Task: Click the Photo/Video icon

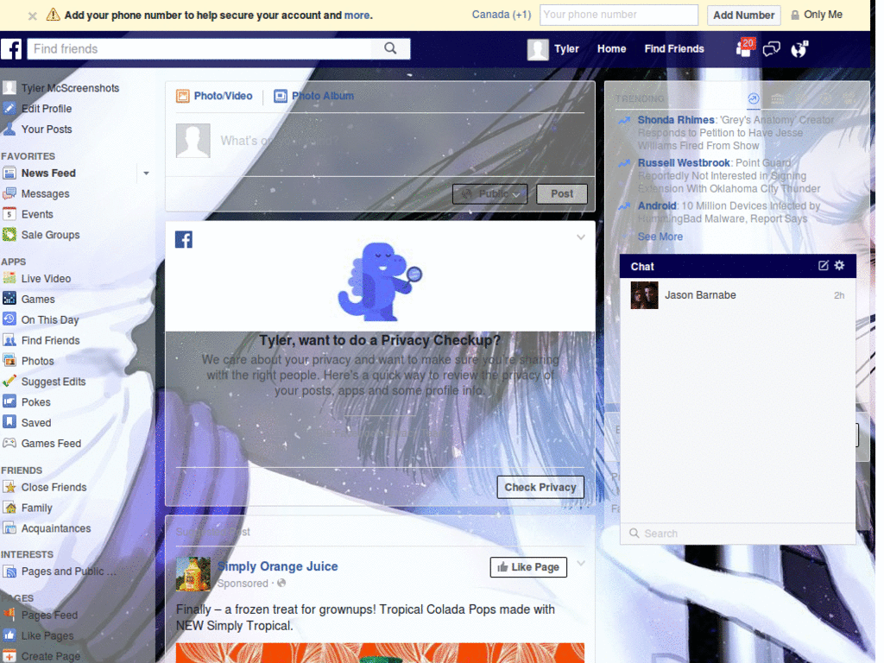Action: (183, 97)
